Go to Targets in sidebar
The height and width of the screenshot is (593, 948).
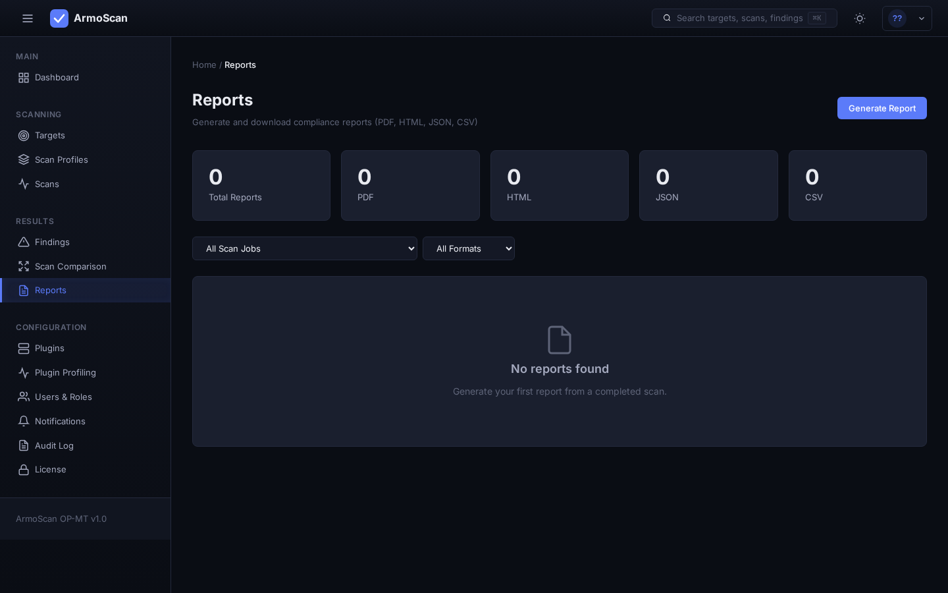86,136
